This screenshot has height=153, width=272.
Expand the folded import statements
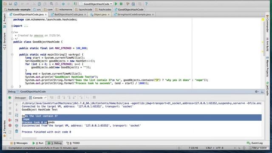pos(12,26)
